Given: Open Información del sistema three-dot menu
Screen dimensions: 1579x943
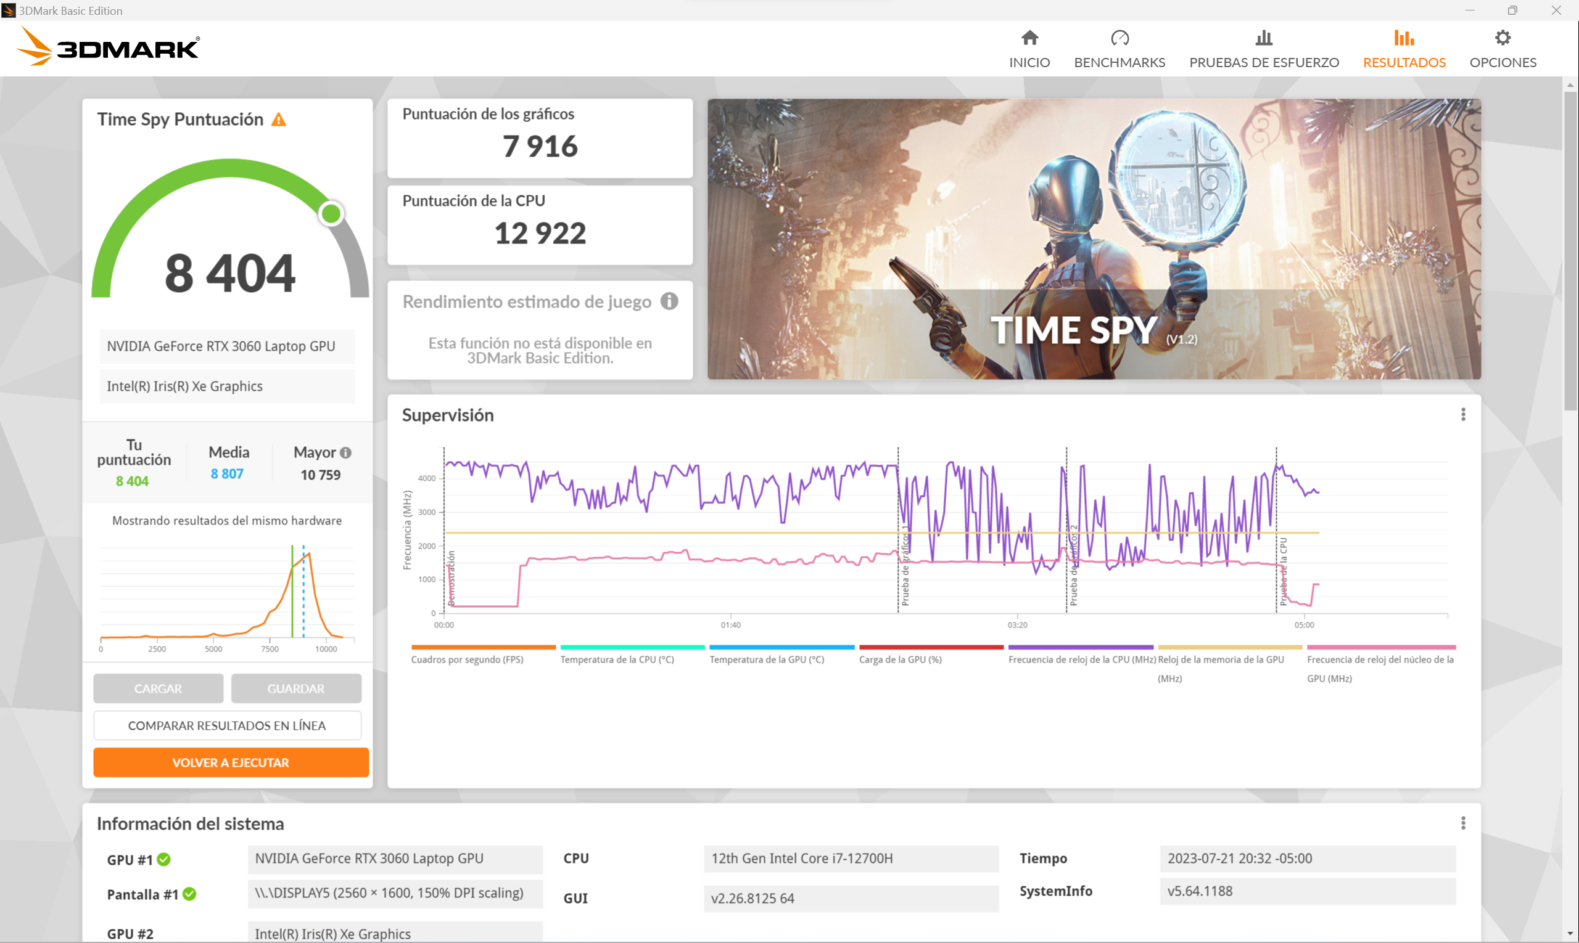Looking at the screenshot, I should pos(1462,823).
